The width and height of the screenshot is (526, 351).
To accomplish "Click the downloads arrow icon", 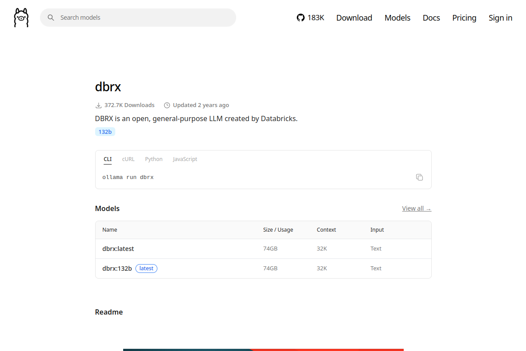I will tap(99, 105).
